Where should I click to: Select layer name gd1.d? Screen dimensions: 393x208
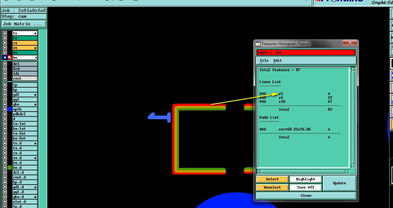(x=25, y=187)
